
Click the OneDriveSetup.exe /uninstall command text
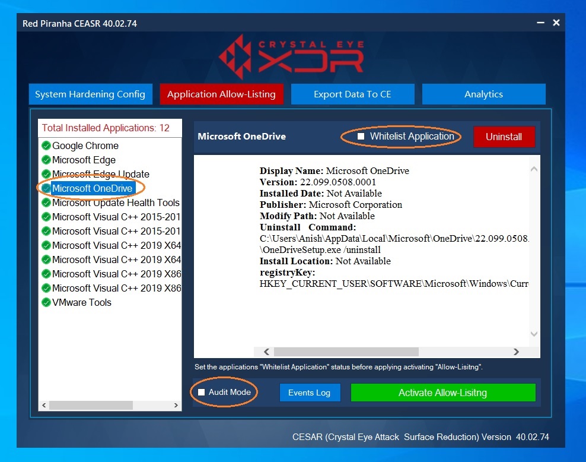tap(320, 250)
